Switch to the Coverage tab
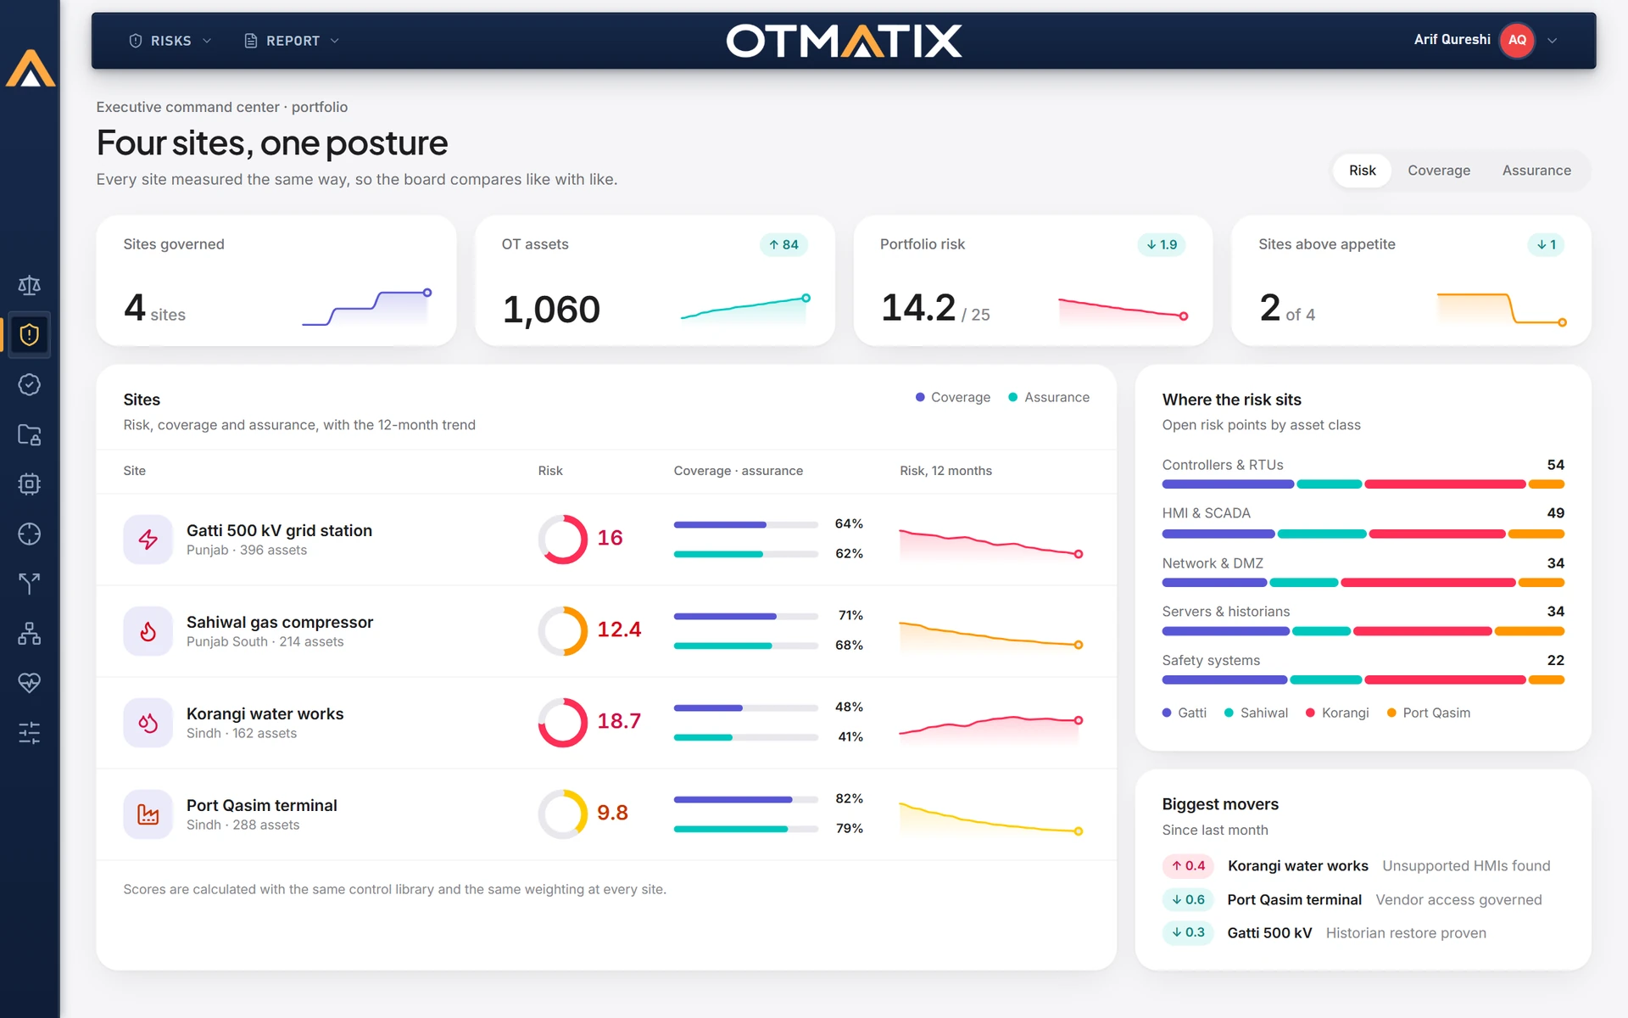Image resolution: width=1628 pixels, height=1018 pixels. [x=1439, y=171]
